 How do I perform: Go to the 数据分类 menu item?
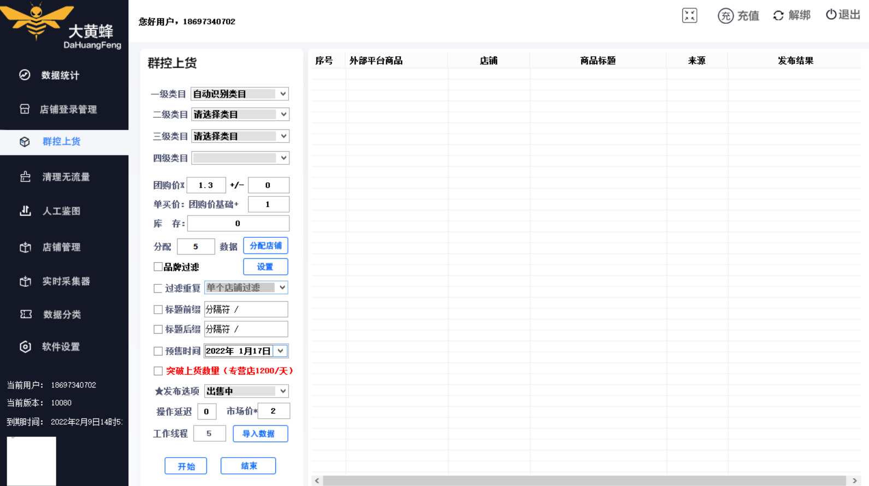pos(62,314)
